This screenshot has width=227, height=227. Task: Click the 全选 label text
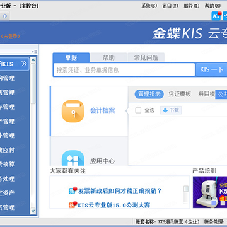click(149, 110)
